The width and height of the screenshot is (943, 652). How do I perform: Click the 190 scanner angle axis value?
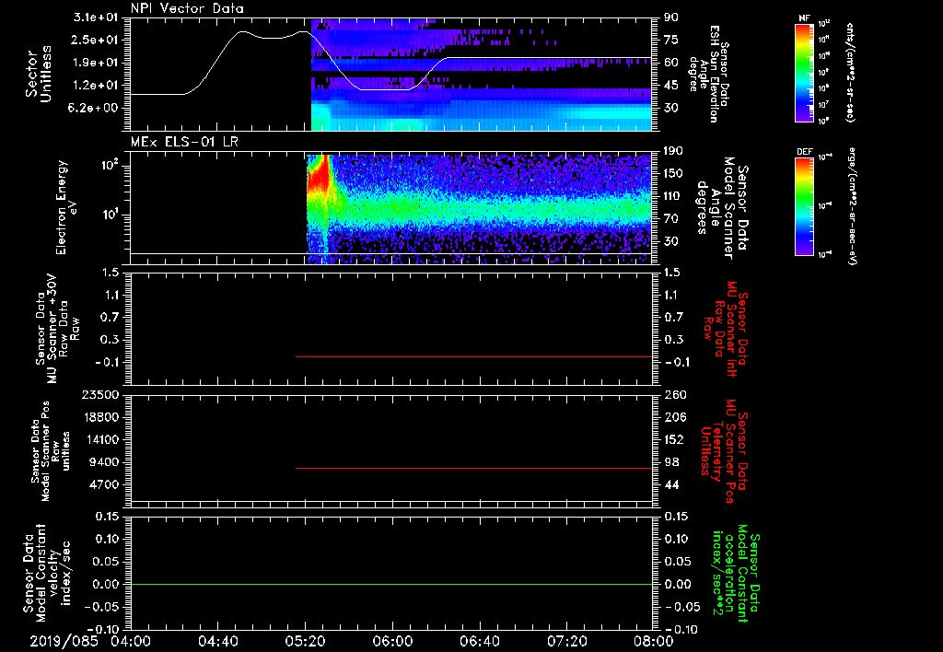674,151
